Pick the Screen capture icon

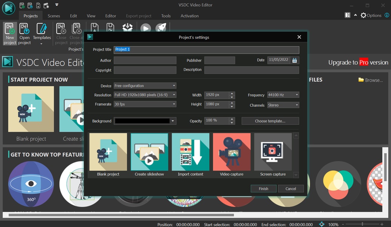pos(273,152)
